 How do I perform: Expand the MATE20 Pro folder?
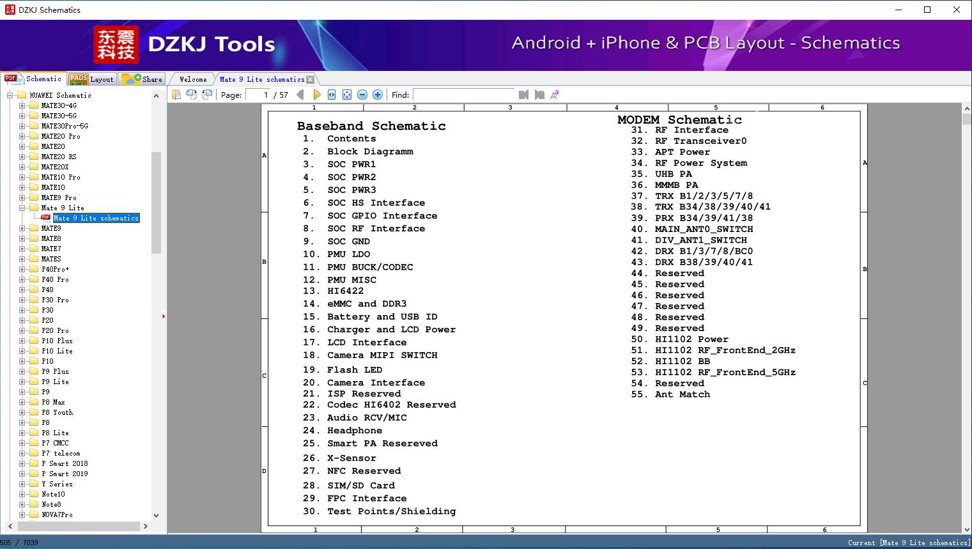tap(22, 136)
